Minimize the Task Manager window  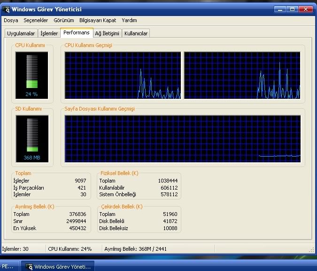(280, 9)
